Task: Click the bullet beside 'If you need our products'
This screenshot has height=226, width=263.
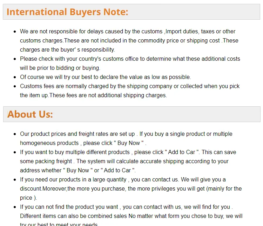Action: (15, 180)
